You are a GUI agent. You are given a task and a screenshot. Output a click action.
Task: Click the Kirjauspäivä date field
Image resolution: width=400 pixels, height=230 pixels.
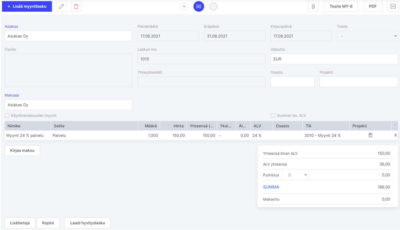[x=301, y=36]
